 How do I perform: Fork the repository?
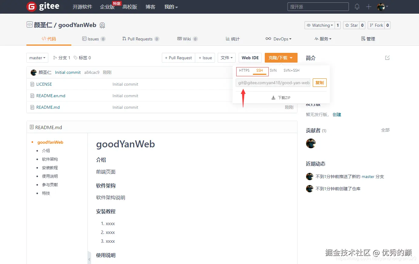pos(376,25)
